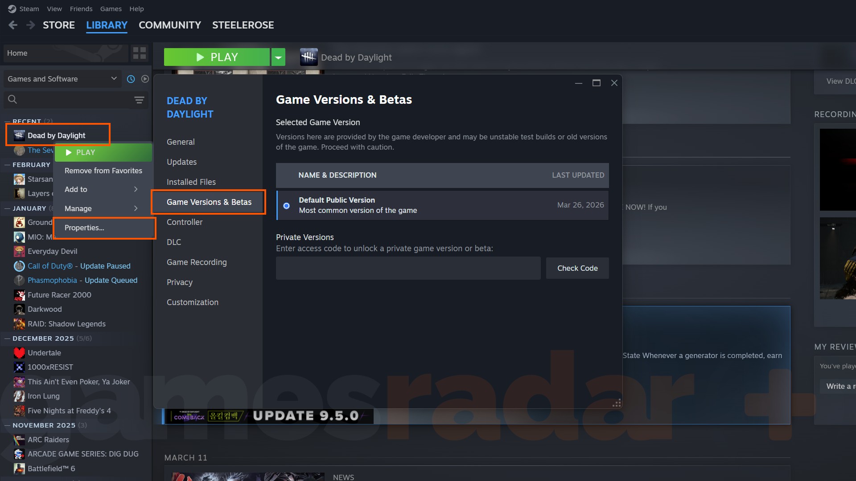Switch to grid view beside Home
856x481 pixels.
pos(139,53)
